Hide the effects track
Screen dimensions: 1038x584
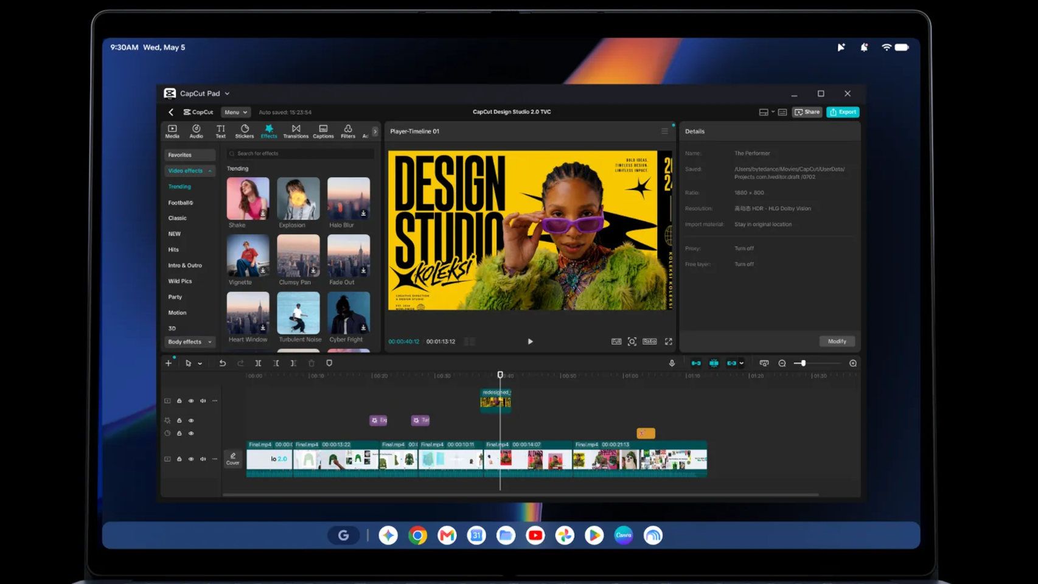pyautogui.click(x=191, y=420)
